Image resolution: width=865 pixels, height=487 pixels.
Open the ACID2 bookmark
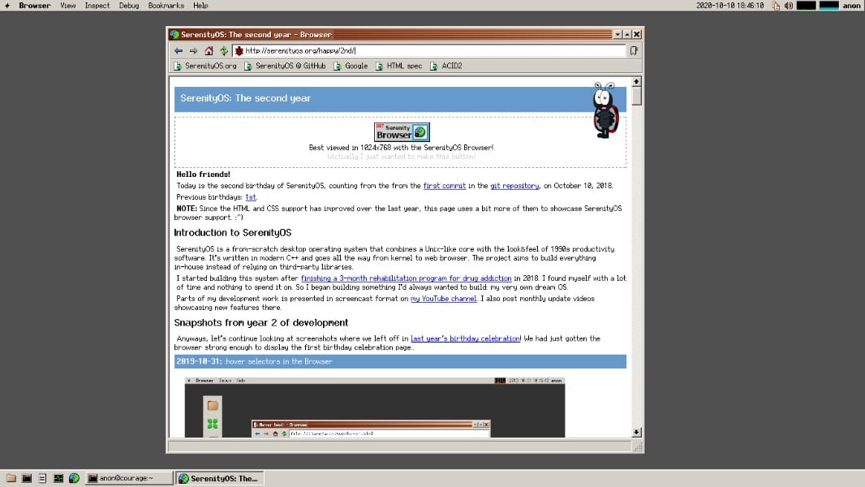[446, 66]
